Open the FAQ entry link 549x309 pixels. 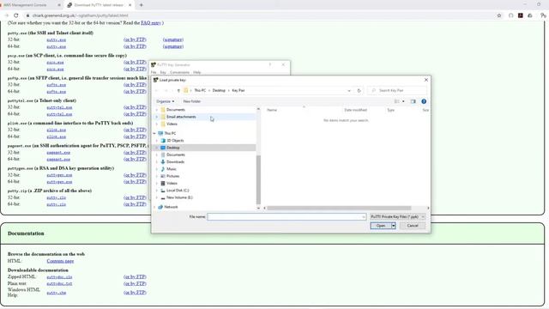tap(151, 23)
